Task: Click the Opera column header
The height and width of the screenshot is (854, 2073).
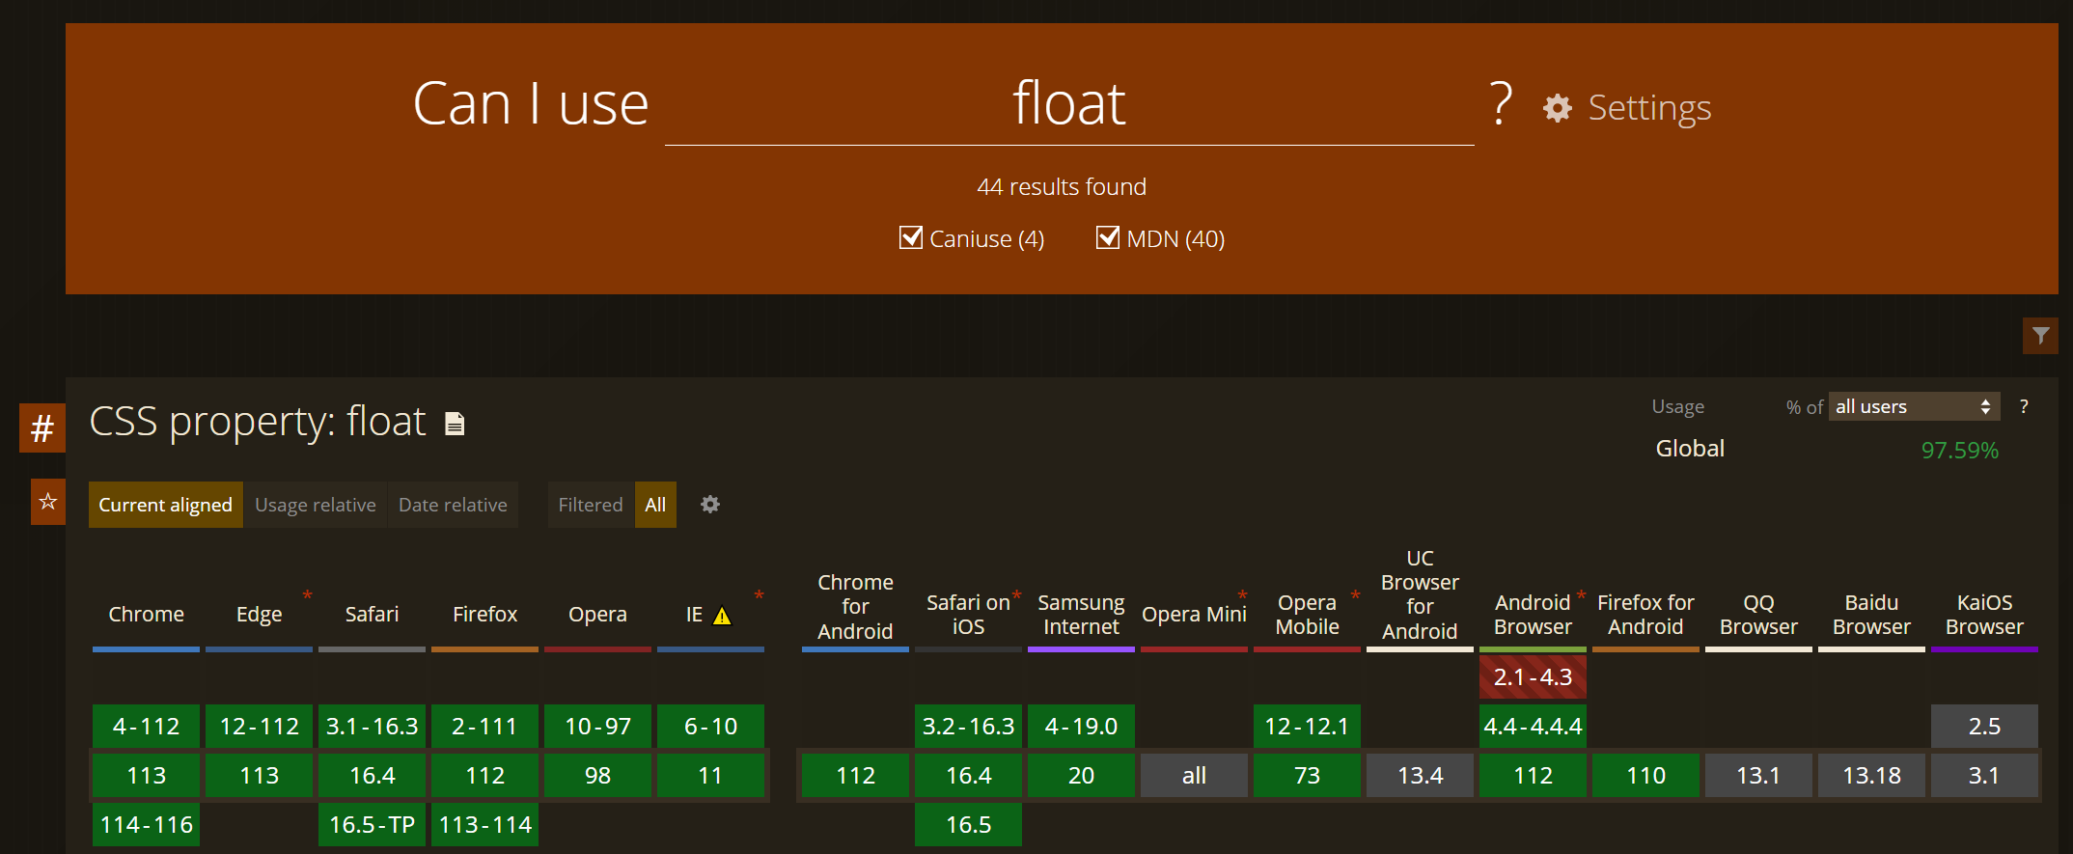Action: click(598, 615)
